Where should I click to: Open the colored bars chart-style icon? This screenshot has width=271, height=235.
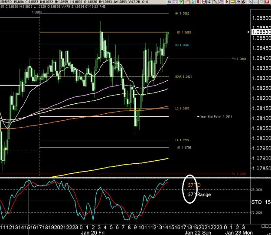click(192, 2)
